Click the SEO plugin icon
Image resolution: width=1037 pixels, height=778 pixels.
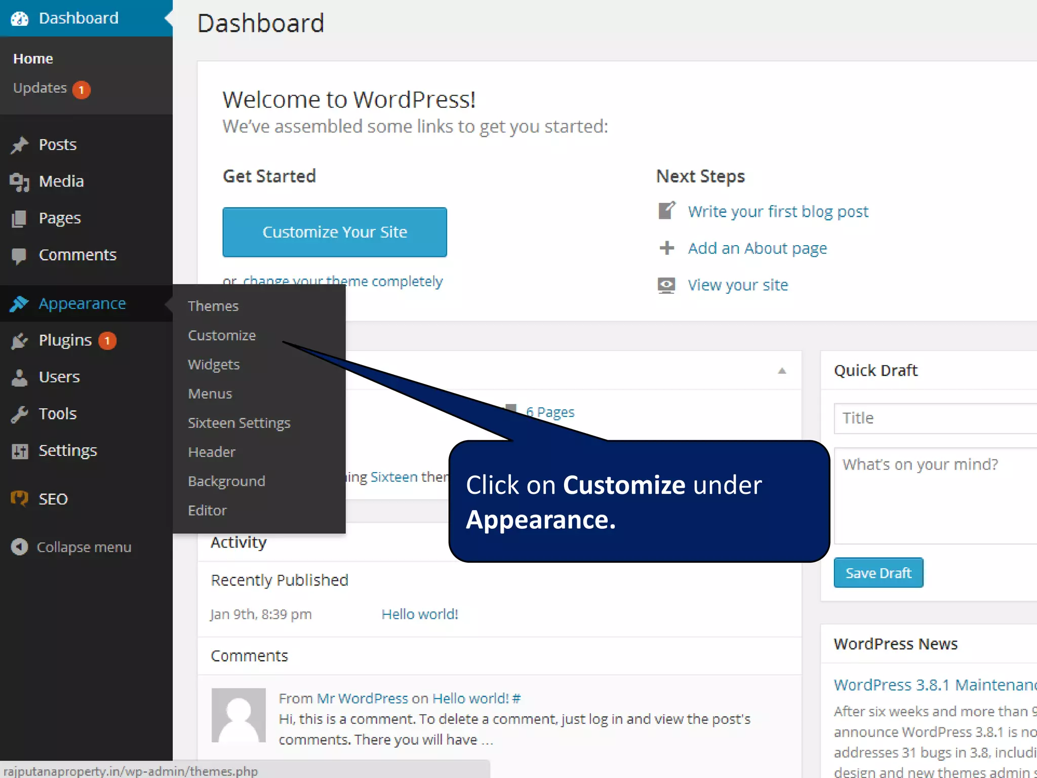pyautogui.click(x=19, y=498)
